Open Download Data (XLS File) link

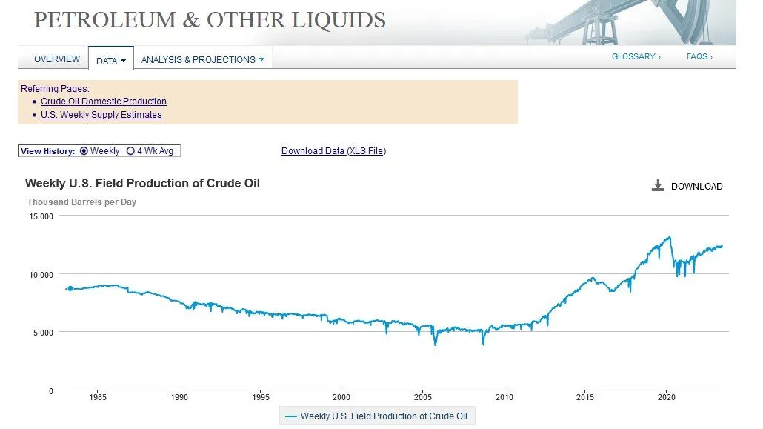[x=333, y=150]
